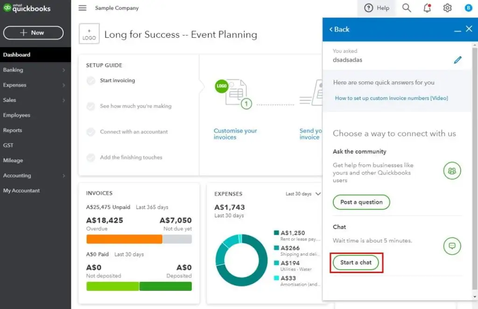Click the community people icon

point(452,171)
